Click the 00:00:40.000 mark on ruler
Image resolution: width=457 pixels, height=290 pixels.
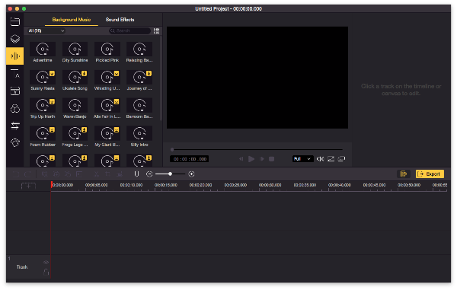pos(340,185)
